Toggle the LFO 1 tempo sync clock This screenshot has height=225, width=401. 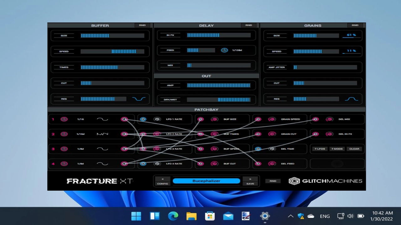64,119
